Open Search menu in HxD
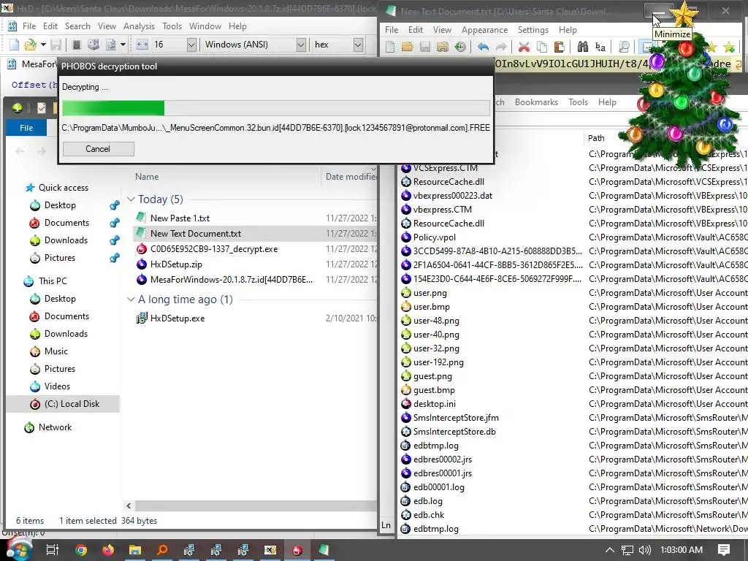Screen dimensions: 748x561 [77, 26]
